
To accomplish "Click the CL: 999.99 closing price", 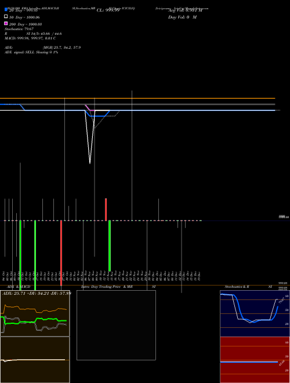I will pyautogui.click(x=108, y=10).
